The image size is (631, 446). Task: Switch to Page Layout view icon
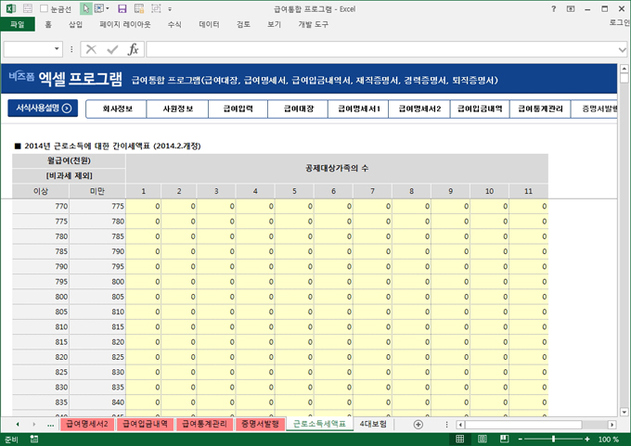(483, 440)
